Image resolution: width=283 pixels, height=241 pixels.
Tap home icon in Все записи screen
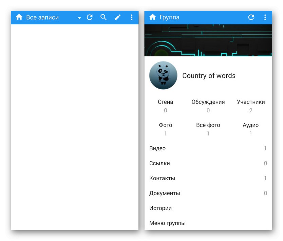coord(19,17)
